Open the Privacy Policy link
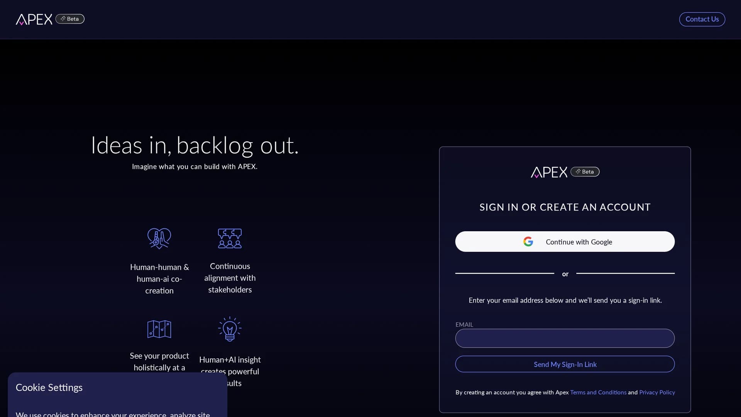This screenshot has height=417, width=741. (657, 392)
